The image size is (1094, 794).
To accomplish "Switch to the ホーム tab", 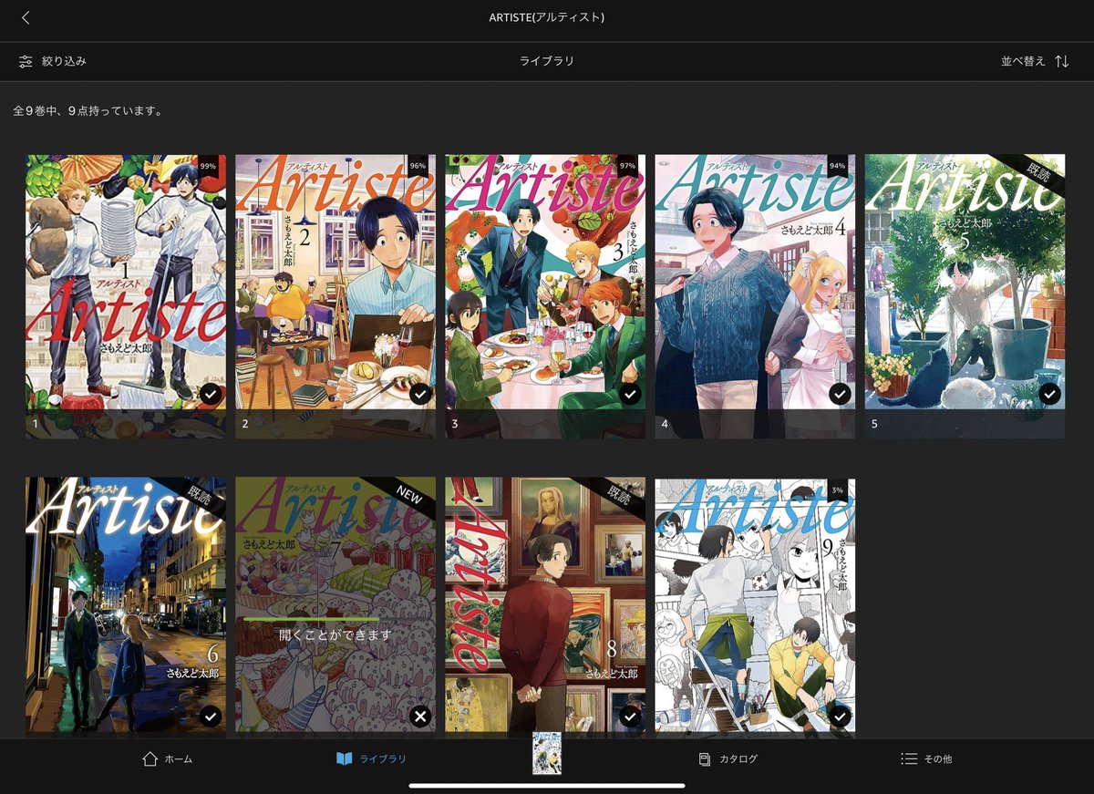I will 167,758.
